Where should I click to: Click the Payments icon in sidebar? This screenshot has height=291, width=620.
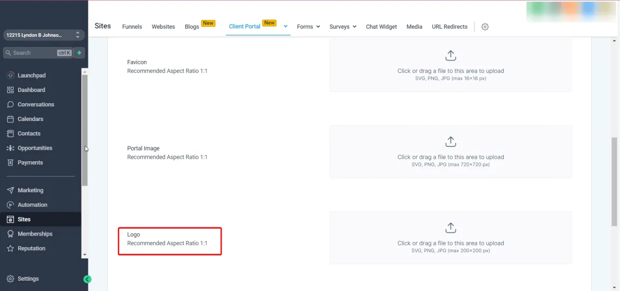[10, 162]
